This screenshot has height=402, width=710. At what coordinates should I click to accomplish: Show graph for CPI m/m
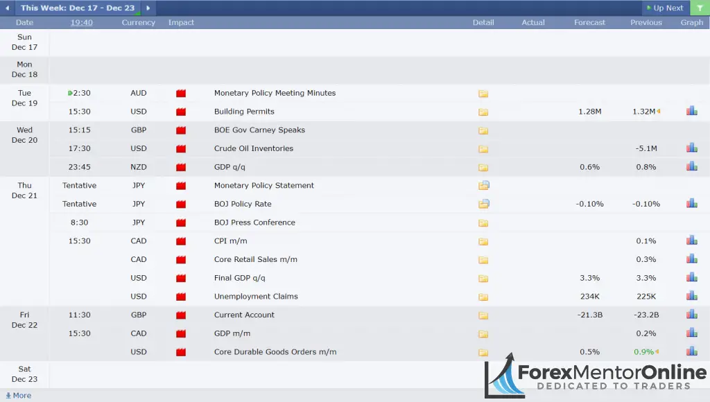point(691,241)
